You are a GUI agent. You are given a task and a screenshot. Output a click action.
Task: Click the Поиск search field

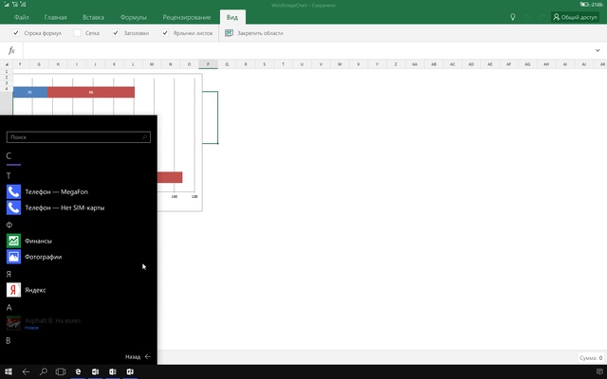click(x=79, y=136)
